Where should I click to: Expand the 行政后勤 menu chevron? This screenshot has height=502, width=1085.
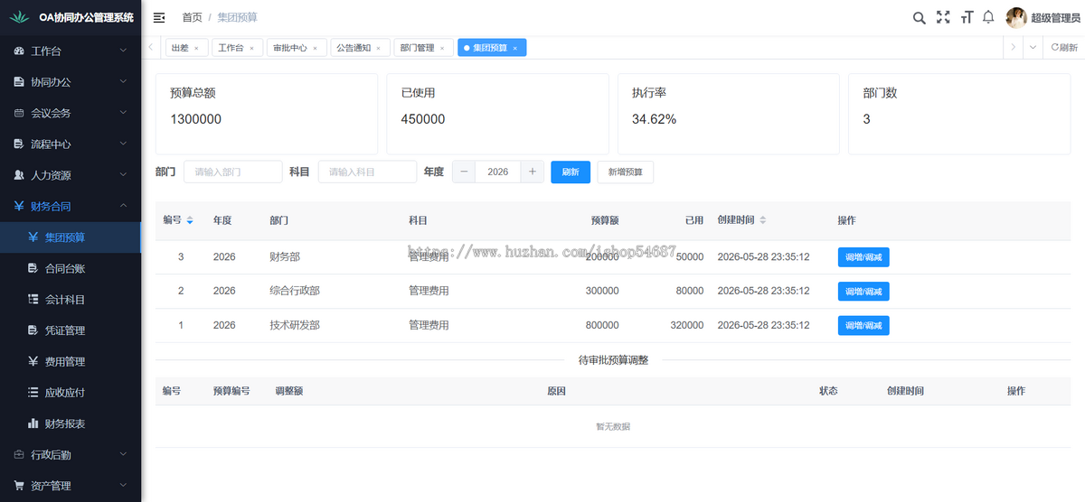click(124, 454)
